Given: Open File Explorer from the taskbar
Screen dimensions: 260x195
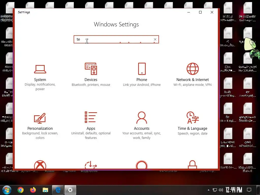Looking at the screenshot, I should click(45, 190).
